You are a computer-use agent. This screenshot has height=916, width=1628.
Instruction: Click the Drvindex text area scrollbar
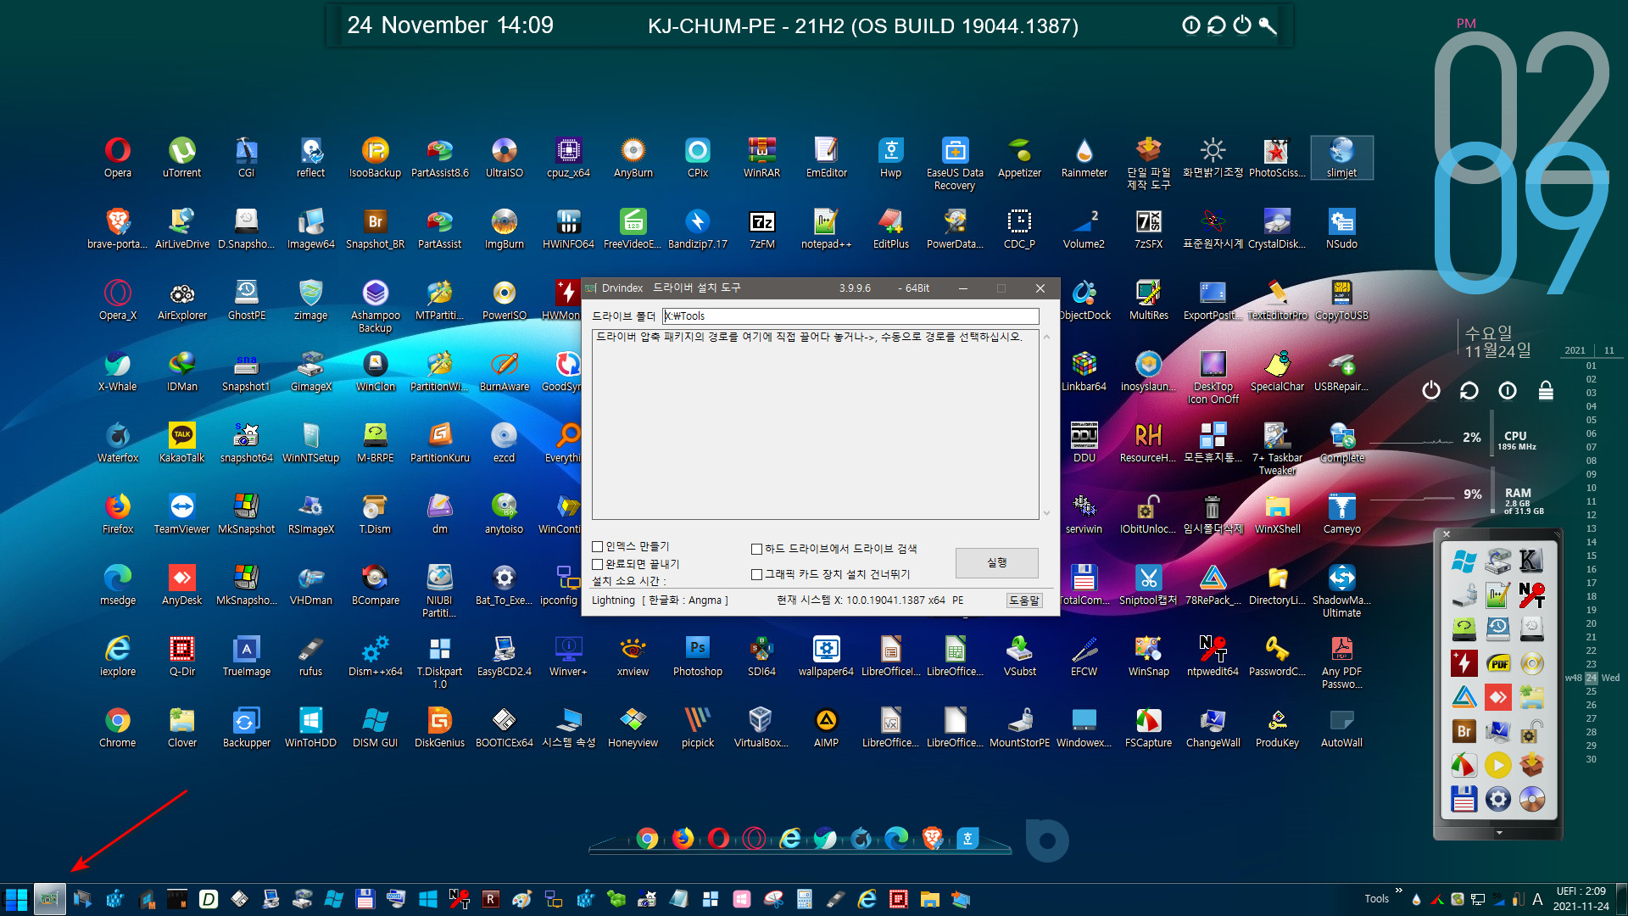[1046, 424]
